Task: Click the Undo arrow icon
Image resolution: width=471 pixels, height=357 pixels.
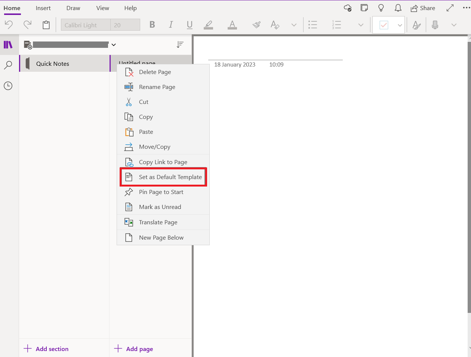Action: 9,25
